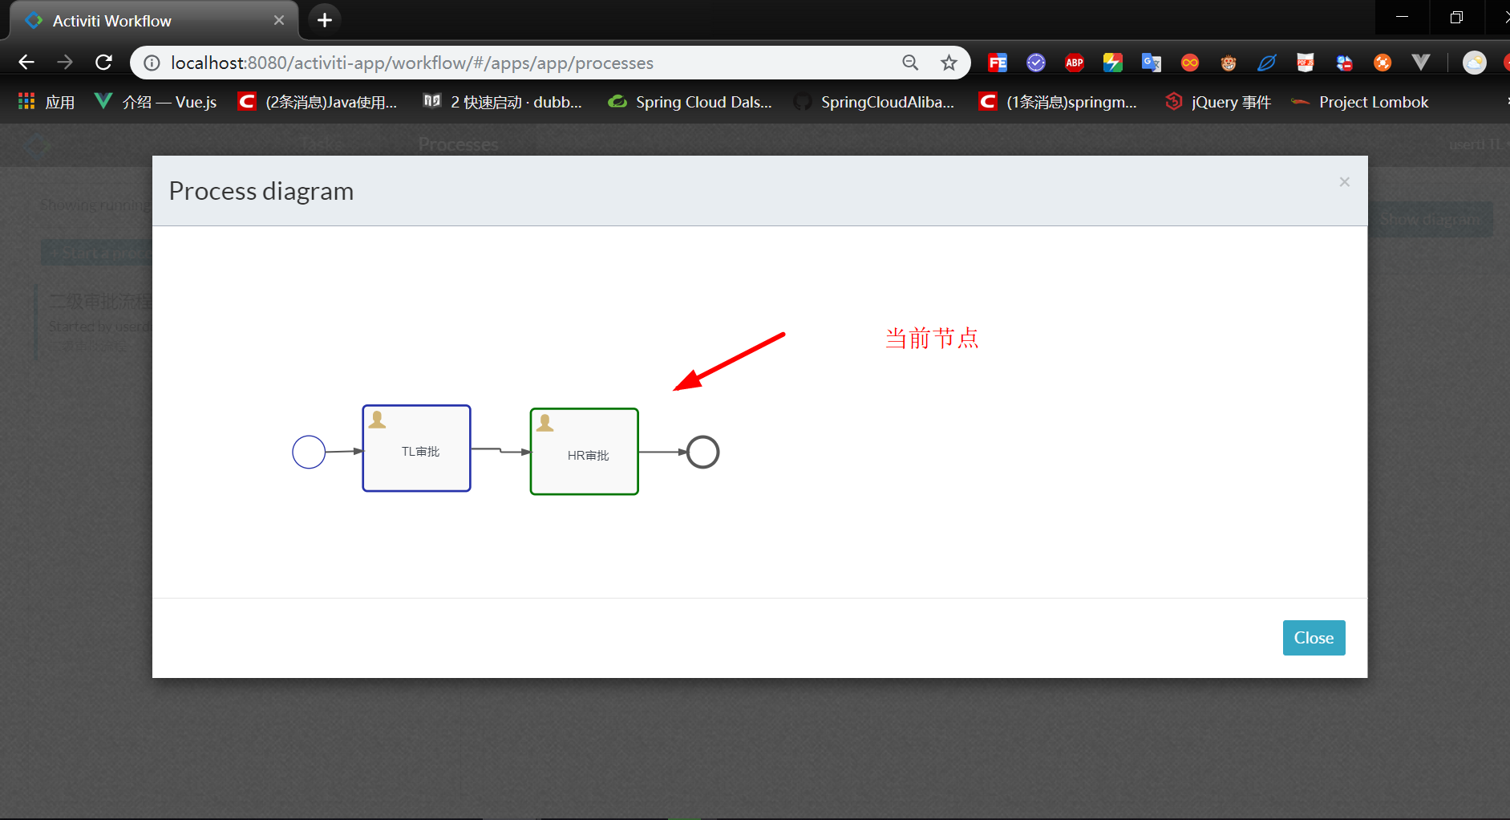Open the (1条消息)springmvc bookmark
Viewport: 1510px width, 820px height.
pyautogui.click(x=1058, y=102)
